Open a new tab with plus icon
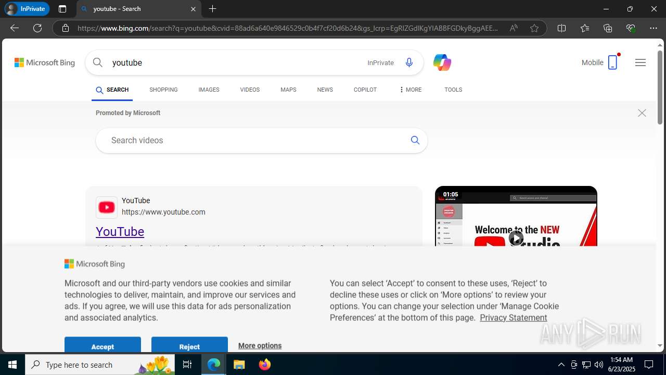Image resolution: width=666 pixels, height=375 pixels. click(212, 9)
